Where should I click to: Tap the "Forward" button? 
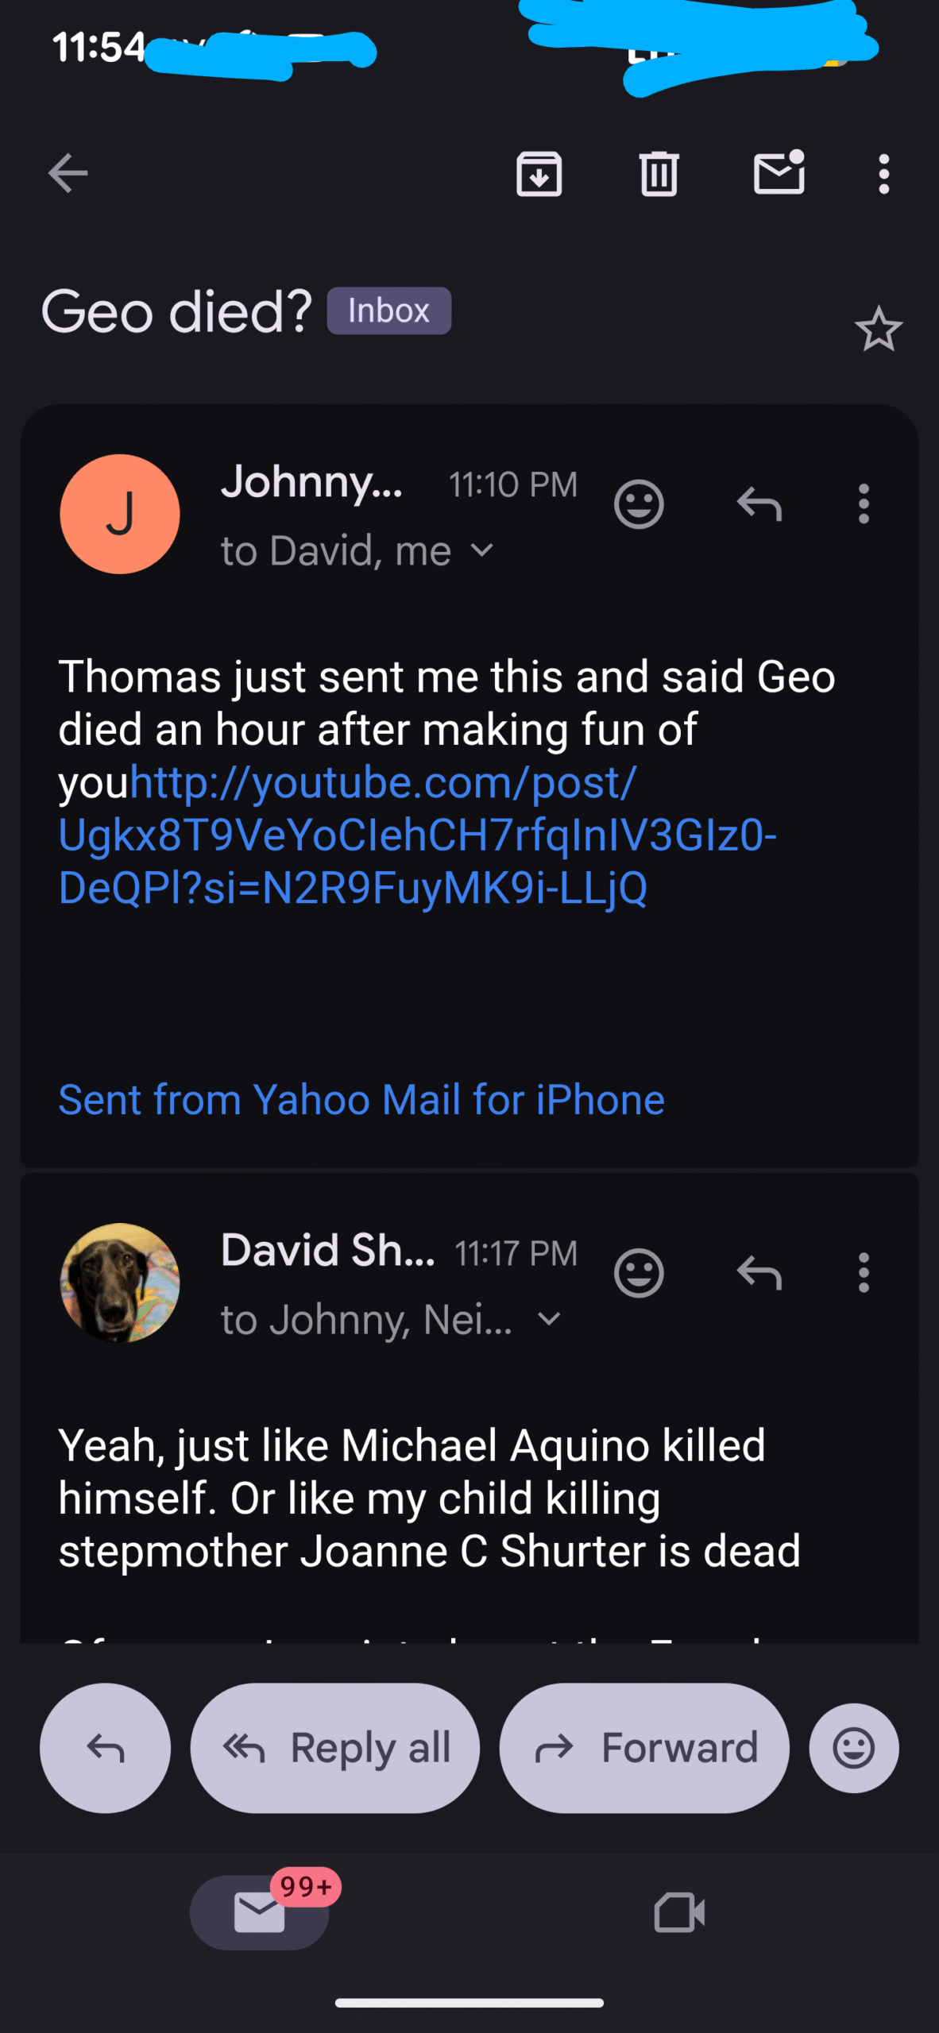[644, 1748]
